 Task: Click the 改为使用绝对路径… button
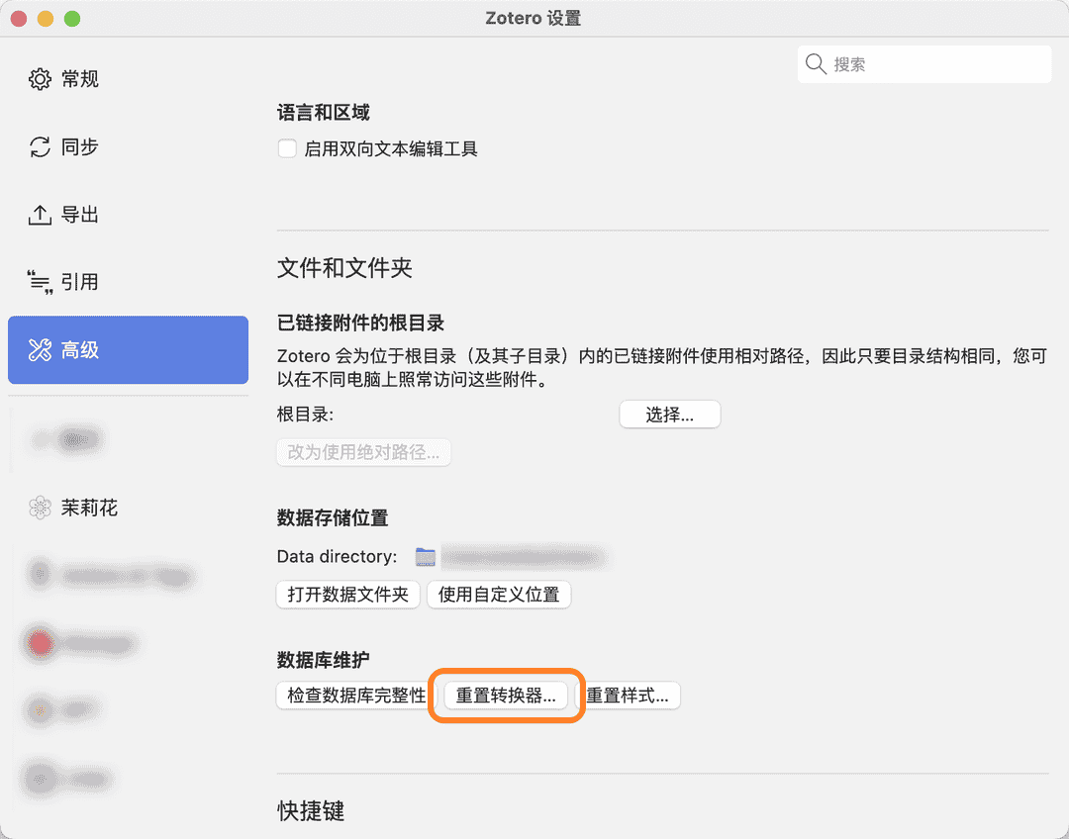coord(363,452)
